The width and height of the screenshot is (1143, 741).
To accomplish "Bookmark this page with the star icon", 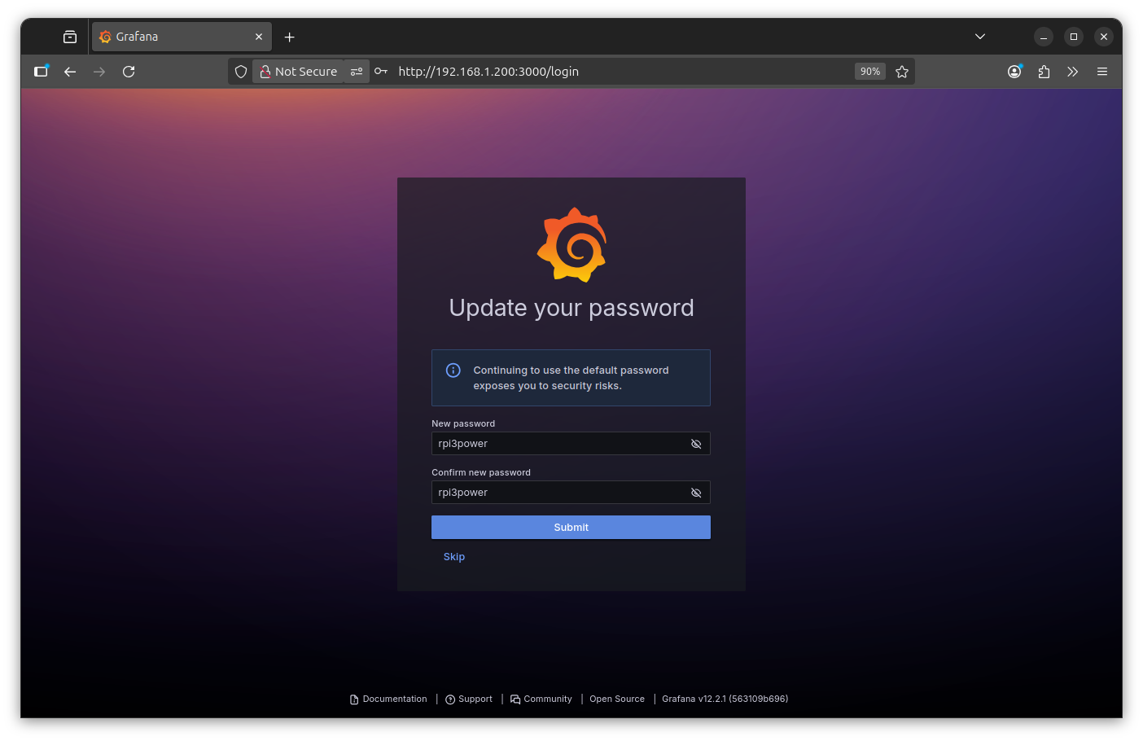I will 902,72.
